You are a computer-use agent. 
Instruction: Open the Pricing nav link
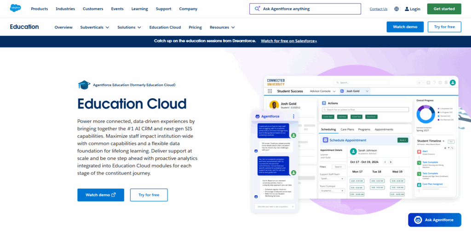[195, 27]
